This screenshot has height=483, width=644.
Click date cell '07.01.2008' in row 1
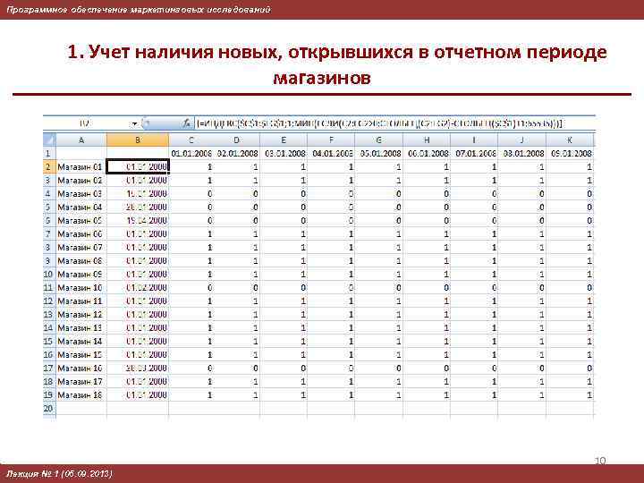coord(474,154)
